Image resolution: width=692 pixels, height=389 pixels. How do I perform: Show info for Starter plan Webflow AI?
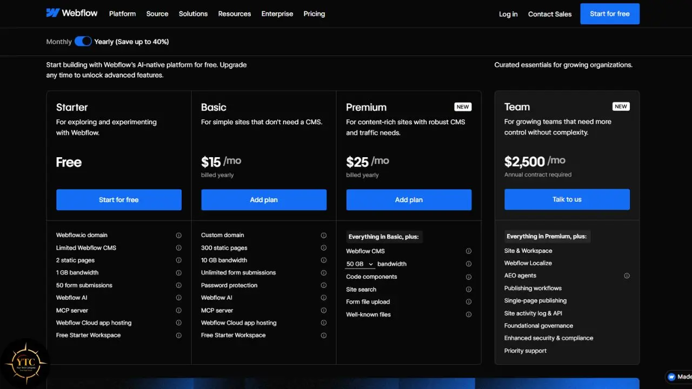click(178, 298)
